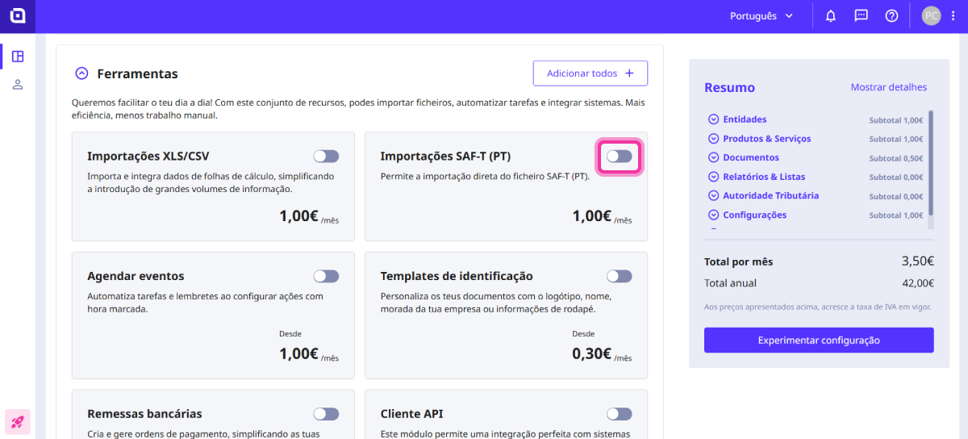
Task: Toggle Templates de identificação on
Action: click(619, 276)
